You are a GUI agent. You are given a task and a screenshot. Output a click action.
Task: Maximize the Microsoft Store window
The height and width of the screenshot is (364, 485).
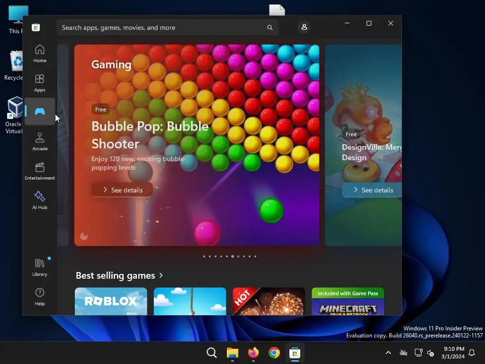point(368,23)
